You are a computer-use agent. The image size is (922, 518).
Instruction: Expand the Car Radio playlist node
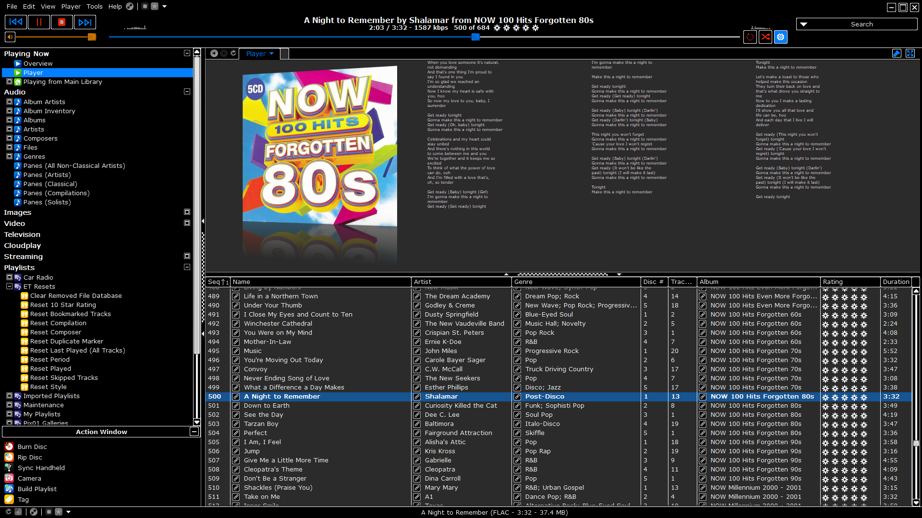point(9,277)
